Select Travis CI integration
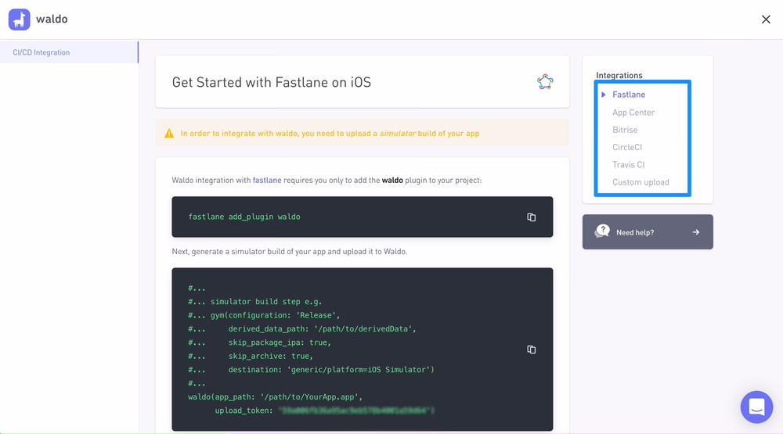 pos(628,165)
